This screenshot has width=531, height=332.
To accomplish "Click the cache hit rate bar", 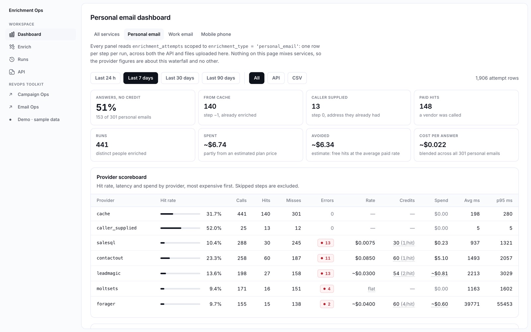I will (x=180, y=214).
